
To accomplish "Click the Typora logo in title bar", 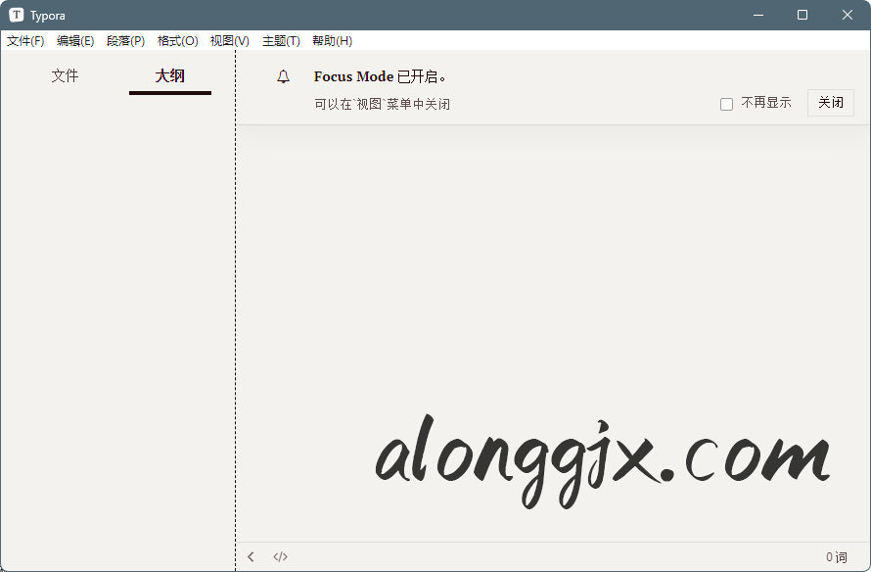I will click(17, 15).
